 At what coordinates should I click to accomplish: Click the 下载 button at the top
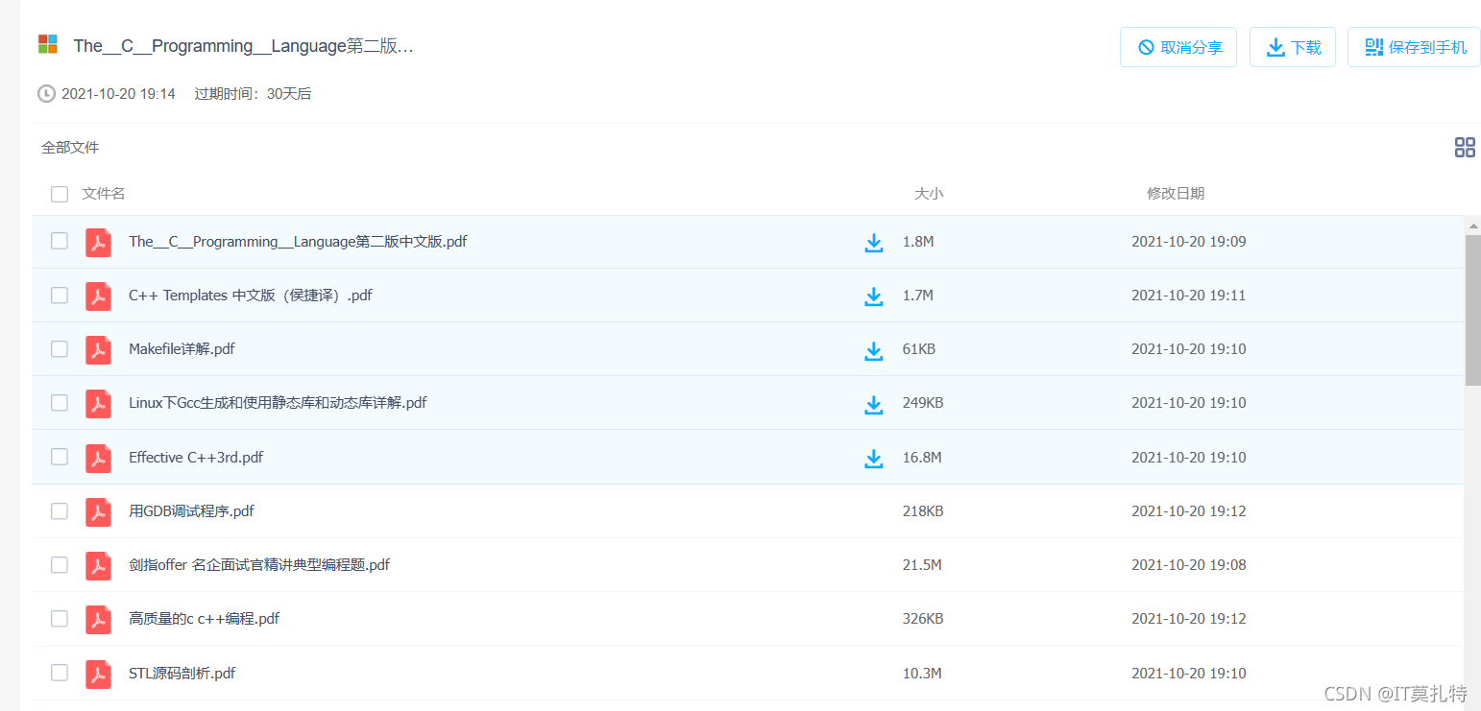(1293, 47)
